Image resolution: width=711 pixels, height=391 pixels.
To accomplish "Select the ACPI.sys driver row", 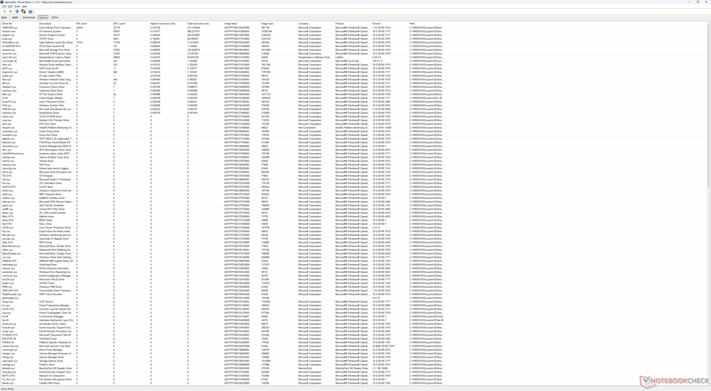I will pyautogui.click(x=223, y=68).
